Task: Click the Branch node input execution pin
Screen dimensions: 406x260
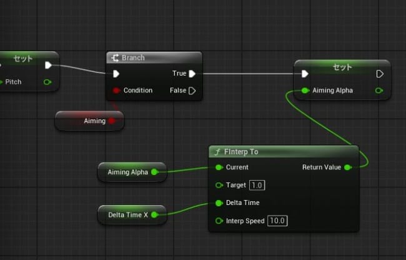Action: coord(116,74)
